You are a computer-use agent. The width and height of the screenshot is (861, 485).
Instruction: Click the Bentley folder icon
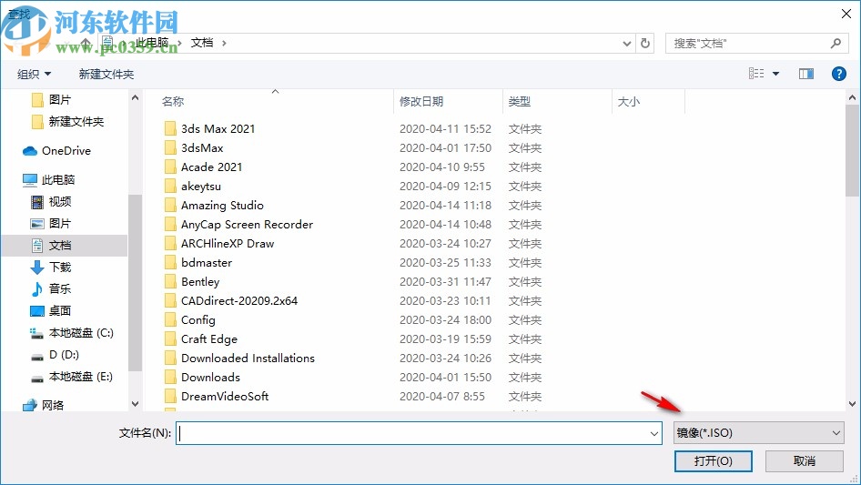170,282
